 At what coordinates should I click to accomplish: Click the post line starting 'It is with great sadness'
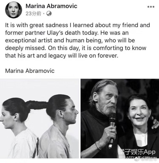click(78, 25)
